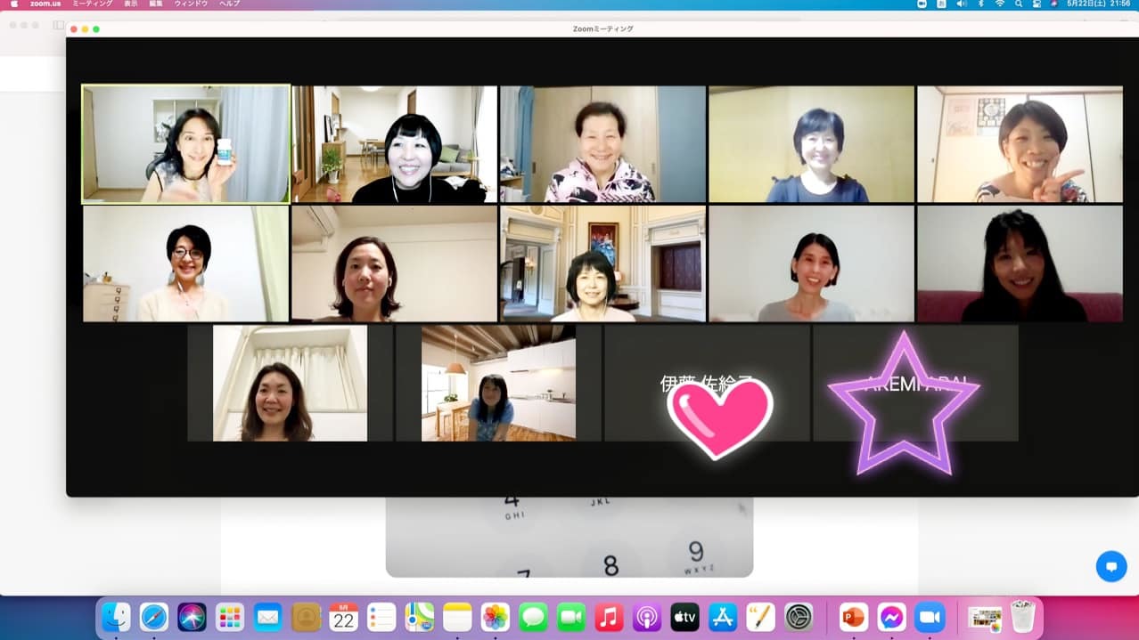Open the 表示 menu
The image size is (1139, 640).
(x=131, y=4)
